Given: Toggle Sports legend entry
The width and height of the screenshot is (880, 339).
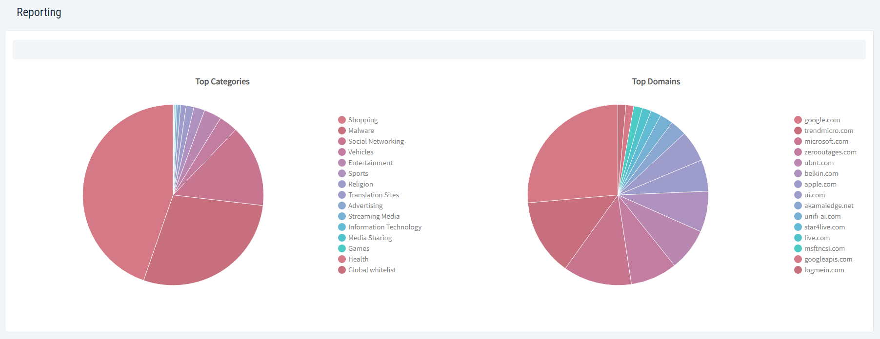Looking at the screenshot, I should click(x=353, y=173).
